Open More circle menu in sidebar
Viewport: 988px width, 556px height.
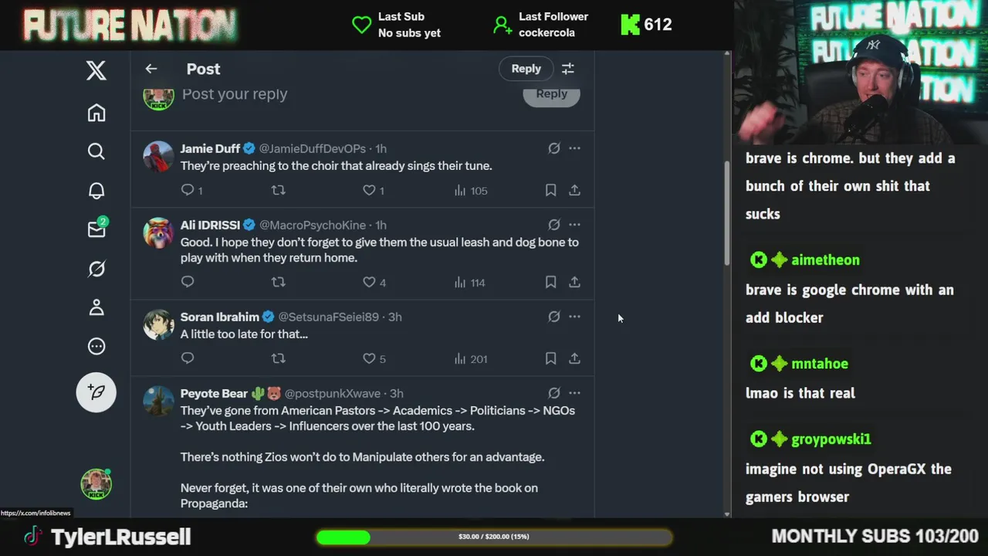pyautogui.click(x=96, y=346)
